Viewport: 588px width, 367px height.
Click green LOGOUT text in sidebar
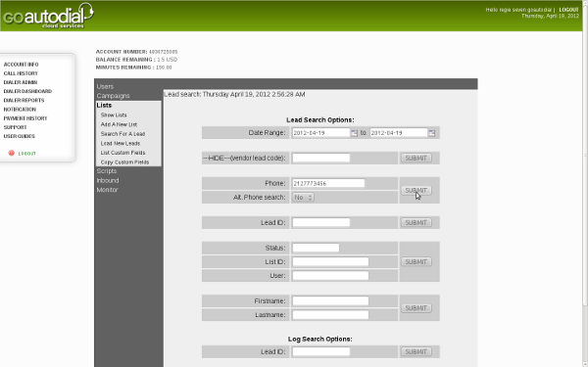pos(27,154)
